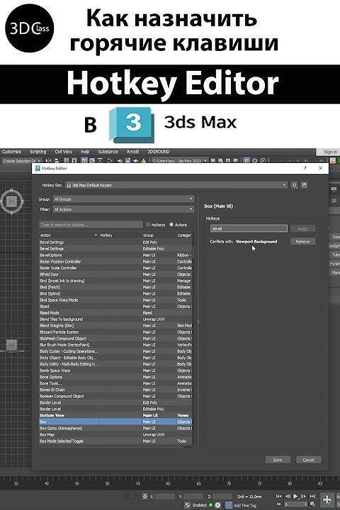This screenshot has height=510, width=340.
Task: Open Hotkey Set settings gear icon
Action: click(294, 185)
